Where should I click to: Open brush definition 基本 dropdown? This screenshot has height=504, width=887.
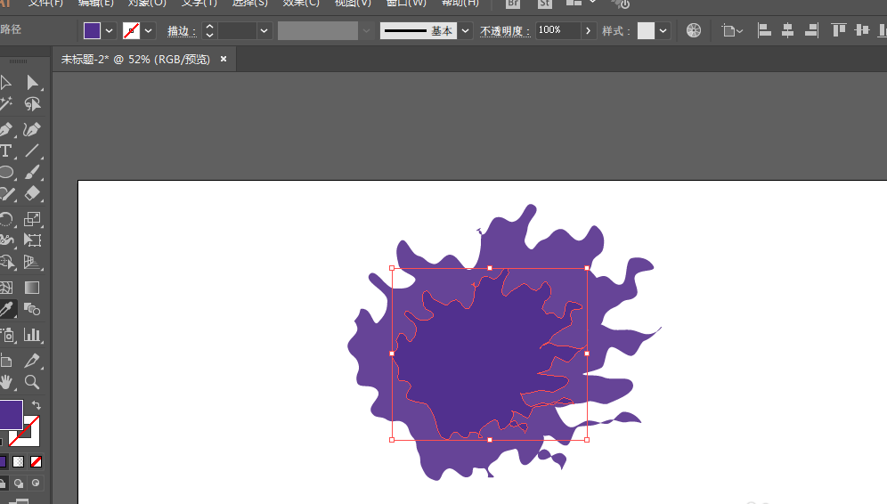pyautogui.click(x=465, y=30)
